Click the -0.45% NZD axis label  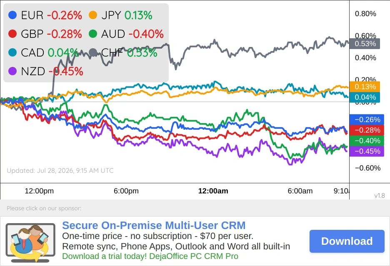click(x=367, y=151)
